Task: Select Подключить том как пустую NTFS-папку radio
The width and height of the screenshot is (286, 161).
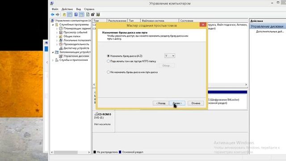Action: (108, 61)
